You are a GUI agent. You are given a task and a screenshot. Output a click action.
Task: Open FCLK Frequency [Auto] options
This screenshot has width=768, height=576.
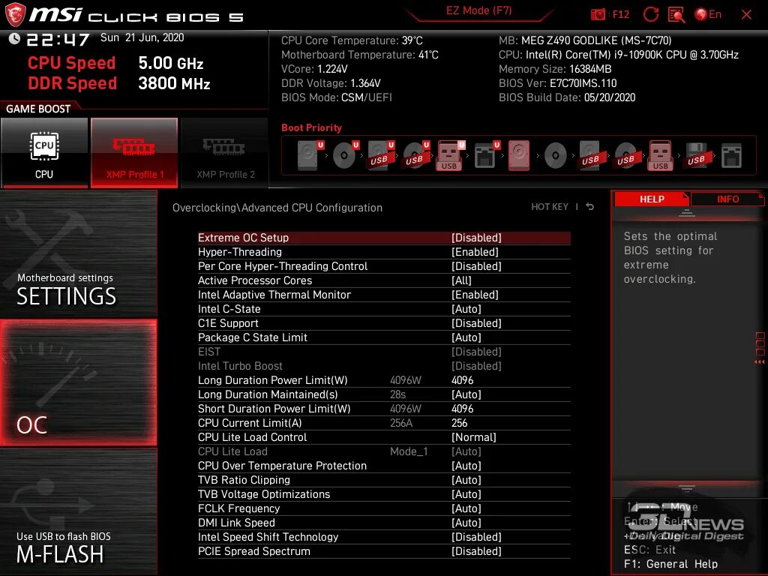point(466,508)
